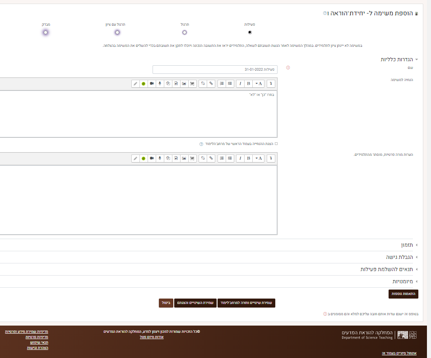431x358 pixels.
Task: Click the insert image icon in teacher notes toolbar
Action: coord(184,158)
